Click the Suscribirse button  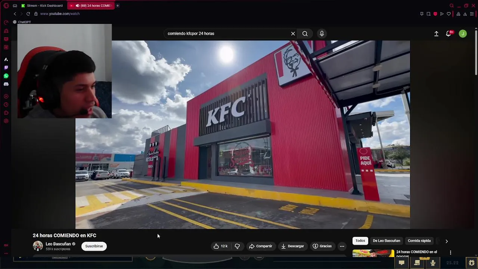click(x=94, y=246)
